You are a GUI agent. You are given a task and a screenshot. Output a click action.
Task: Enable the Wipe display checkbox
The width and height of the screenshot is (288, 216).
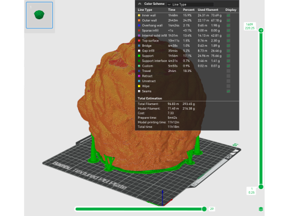(x=229, y=86)
